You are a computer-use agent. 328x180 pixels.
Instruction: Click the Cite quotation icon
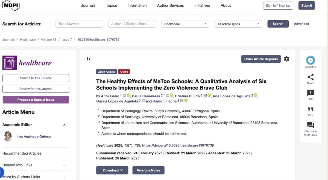coord(311,109)
